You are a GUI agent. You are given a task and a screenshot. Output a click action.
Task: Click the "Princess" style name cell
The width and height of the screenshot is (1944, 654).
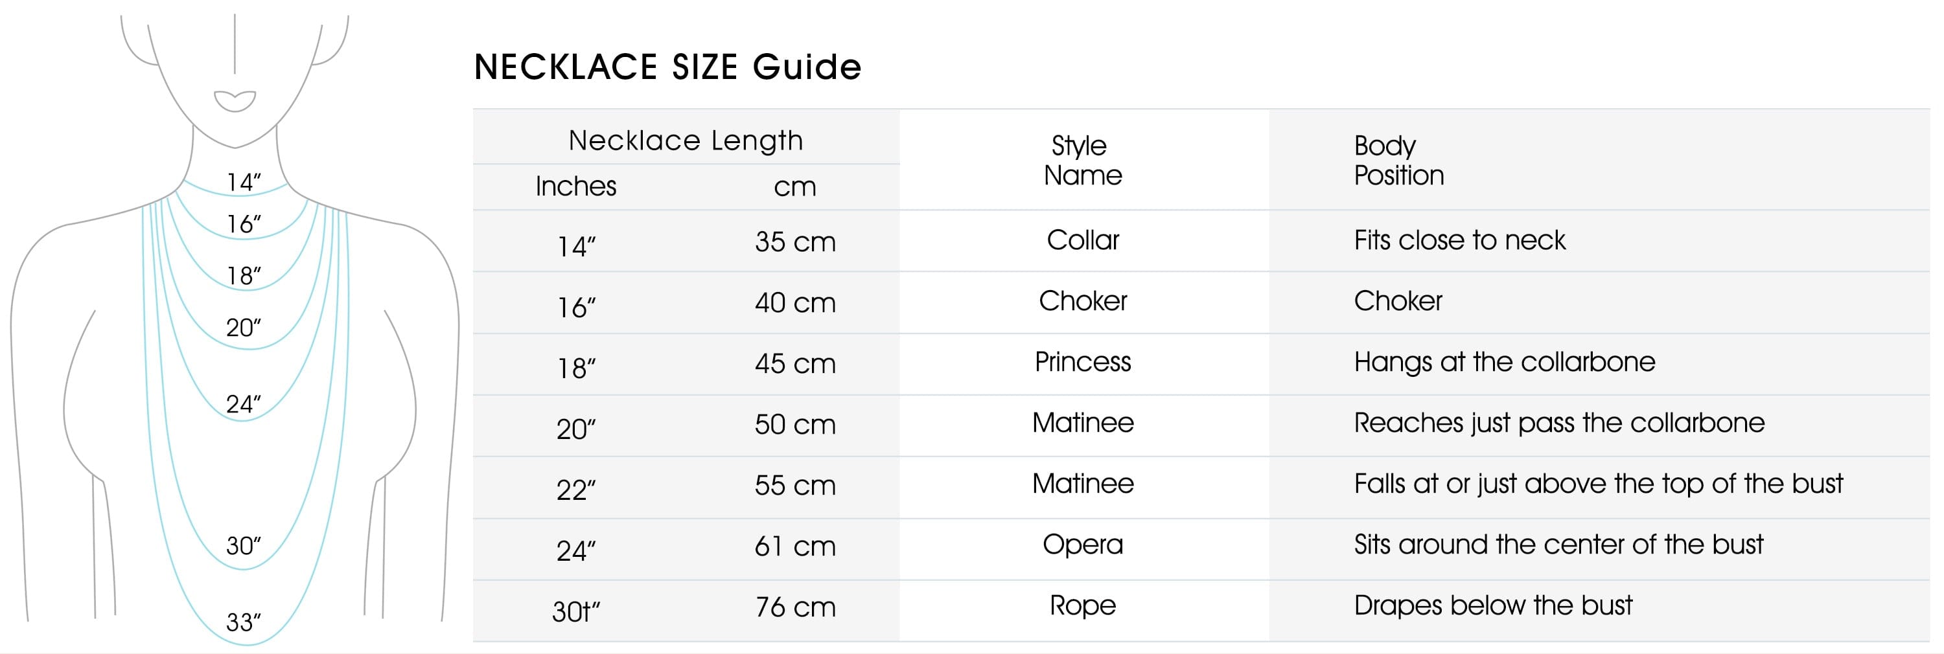1082,362
